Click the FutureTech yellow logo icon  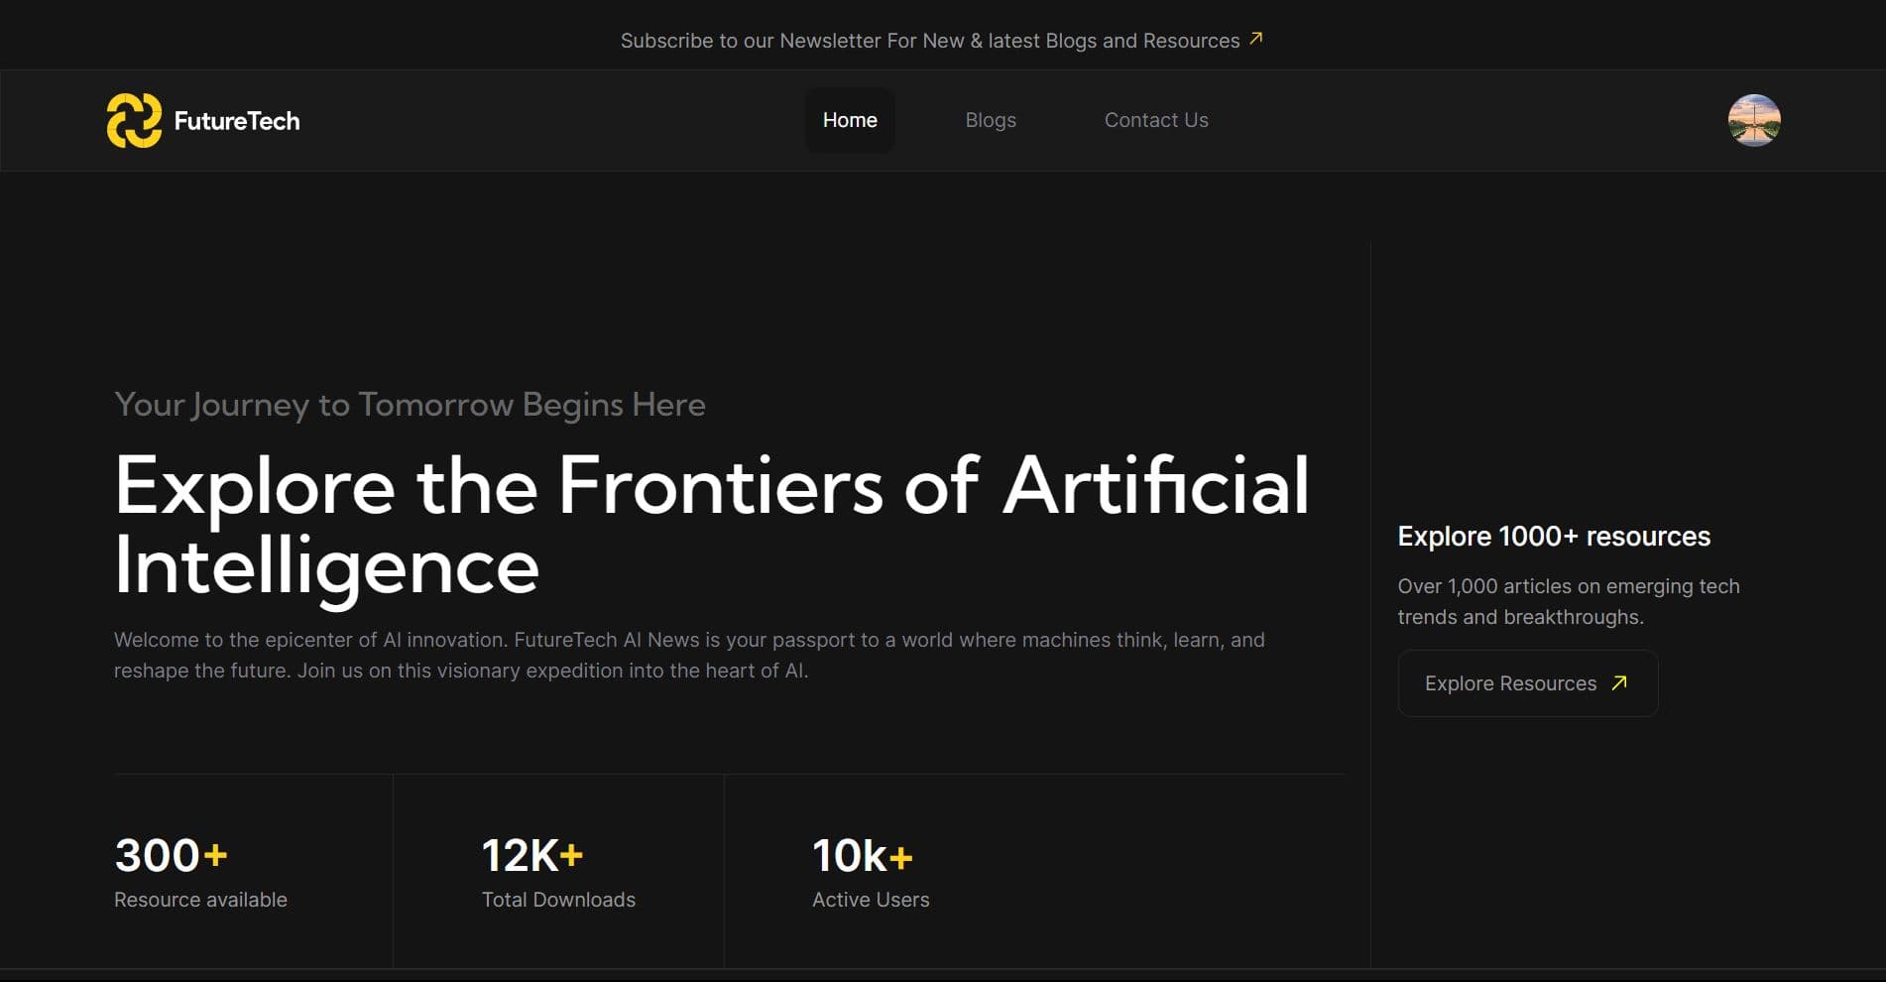pos(134,121)
